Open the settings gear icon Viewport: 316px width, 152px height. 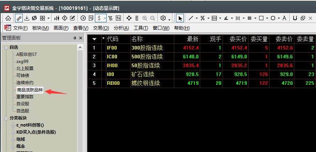click(163, 18)
